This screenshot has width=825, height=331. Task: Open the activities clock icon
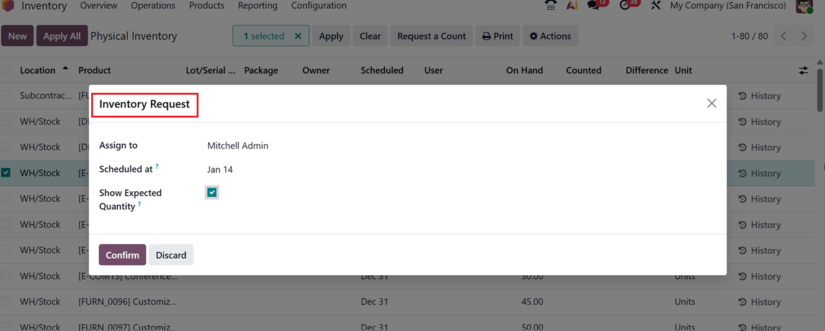pyautogui.click(x=625, y=5)
